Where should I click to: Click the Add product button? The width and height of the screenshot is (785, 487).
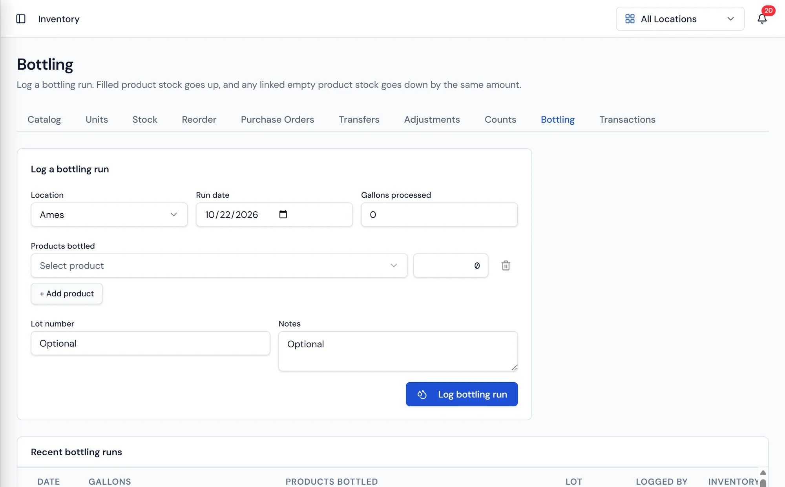67,294
